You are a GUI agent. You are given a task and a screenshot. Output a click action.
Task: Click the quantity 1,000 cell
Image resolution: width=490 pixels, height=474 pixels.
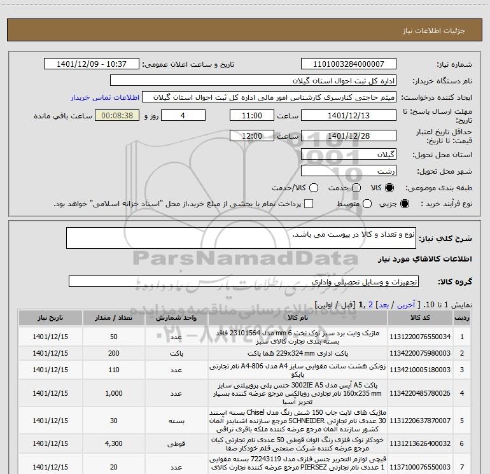tap(114, 393)
